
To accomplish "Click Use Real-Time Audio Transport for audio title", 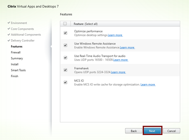I will pyautogui.click(x=100, y=56).
